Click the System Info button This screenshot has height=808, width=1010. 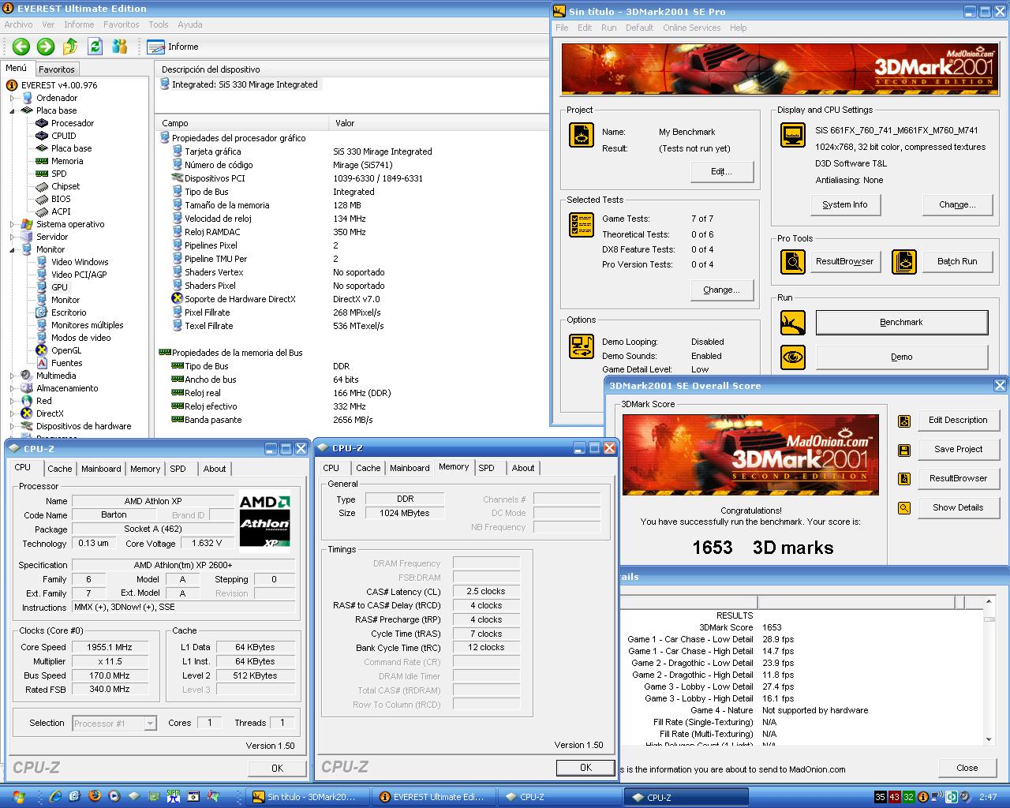click(x=844, y=204)
